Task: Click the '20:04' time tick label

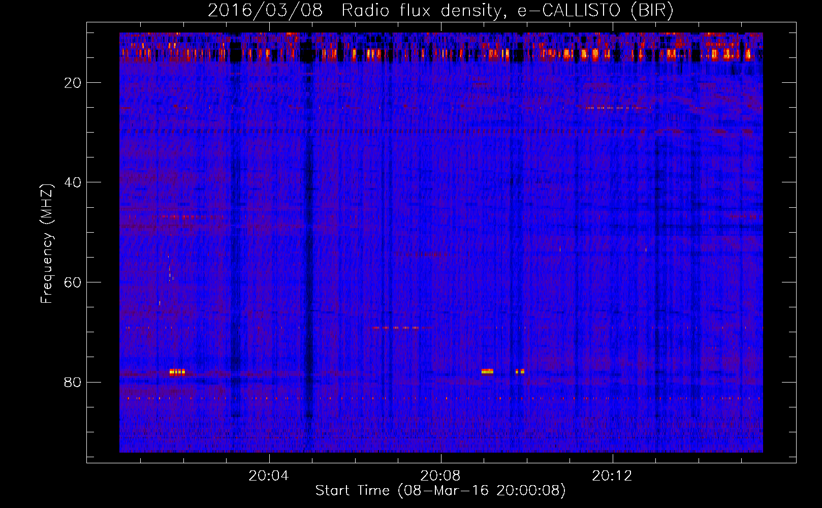Action: click(268, 476)
